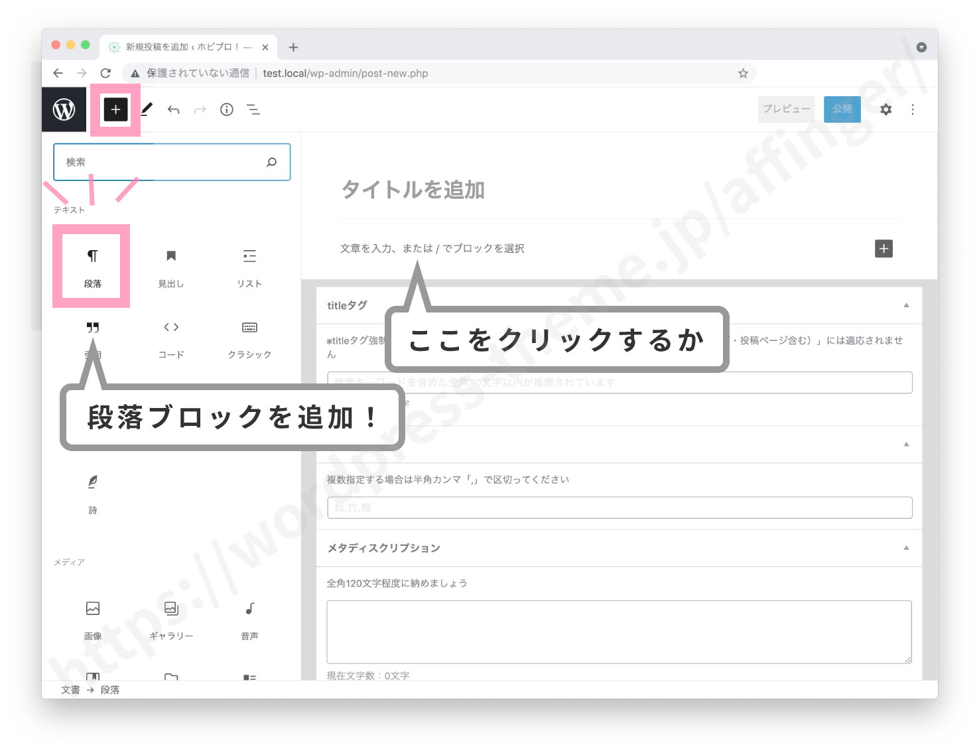The image size is (979, 753).
Task: Focus the メタディスクリプション textarea
Action: [x=620, y=632]
